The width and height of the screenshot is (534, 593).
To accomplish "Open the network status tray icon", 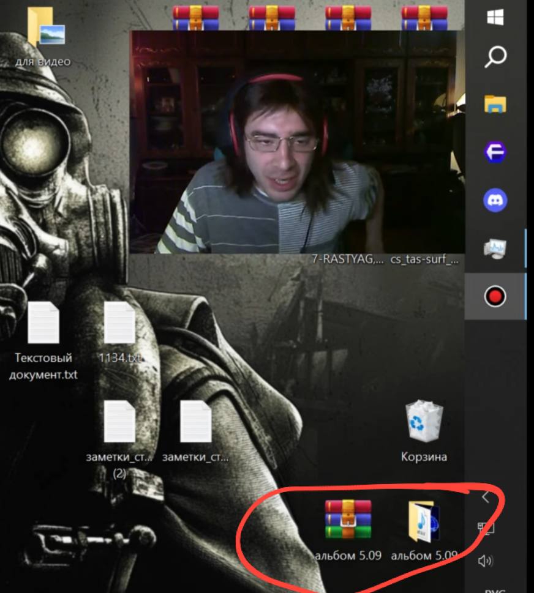I will tap(486, 528).
